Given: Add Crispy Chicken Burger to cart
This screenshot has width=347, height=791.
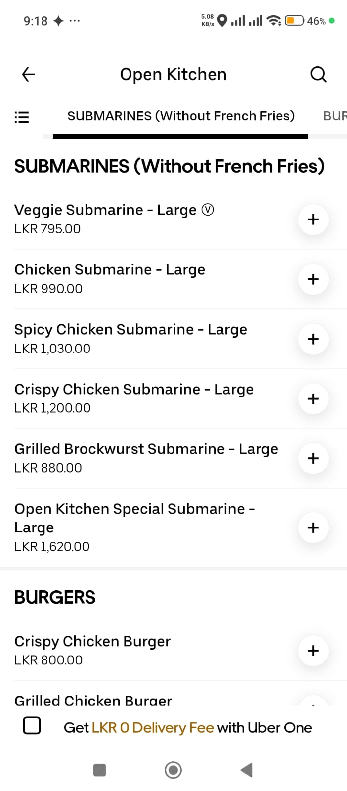Looking at the screenshot, I should coord(313,651).
